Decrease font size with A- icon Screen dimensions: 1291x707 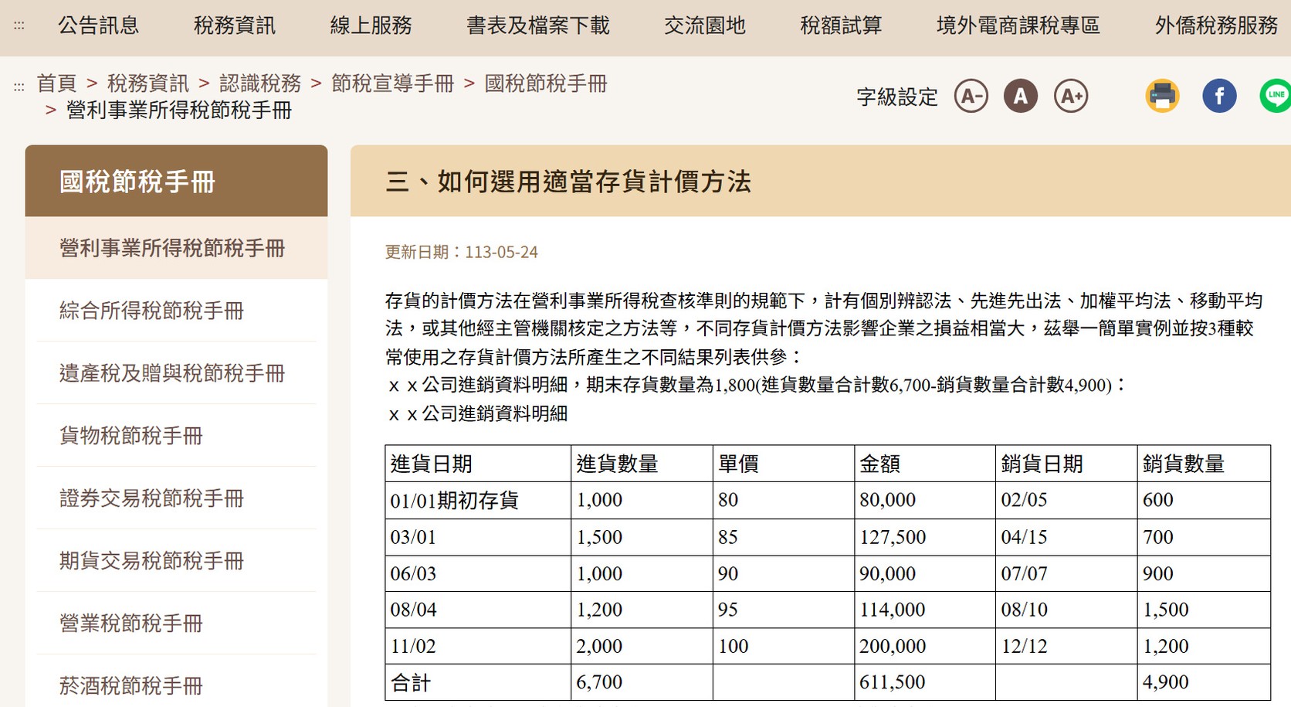click(x=971, y=97)
